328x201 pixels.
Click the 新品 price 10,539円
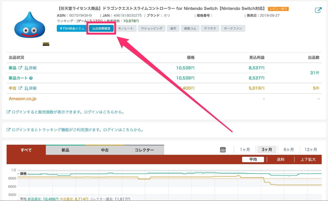pyautogui.click(x=185, y=68)
